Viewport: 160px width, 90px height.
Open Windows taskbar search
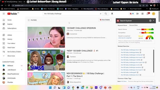click(x=55, y=87)
